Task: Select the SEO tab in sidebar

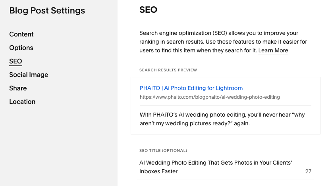Action: (x=15, y=61)
